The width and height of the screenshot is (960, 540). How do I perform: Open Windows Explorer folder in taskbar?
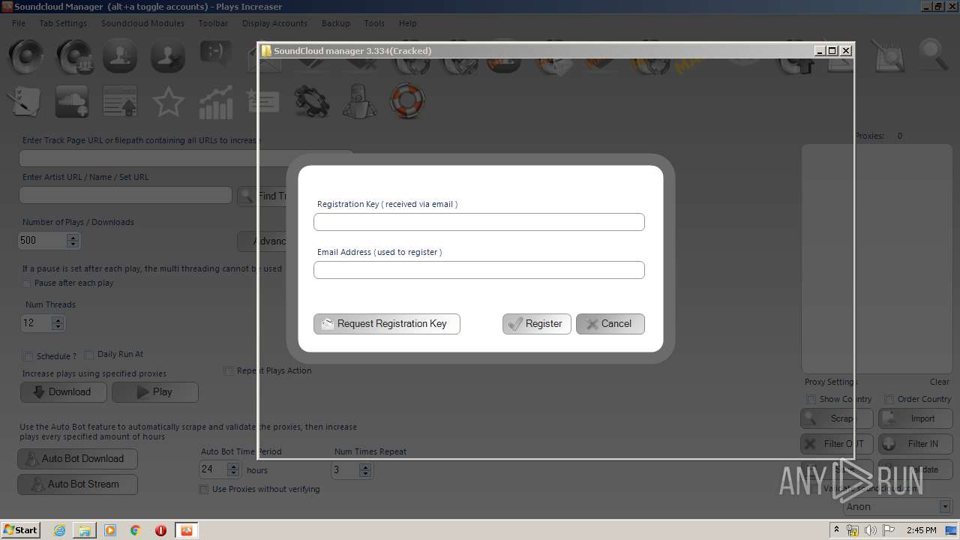click(x=85, y=530)
